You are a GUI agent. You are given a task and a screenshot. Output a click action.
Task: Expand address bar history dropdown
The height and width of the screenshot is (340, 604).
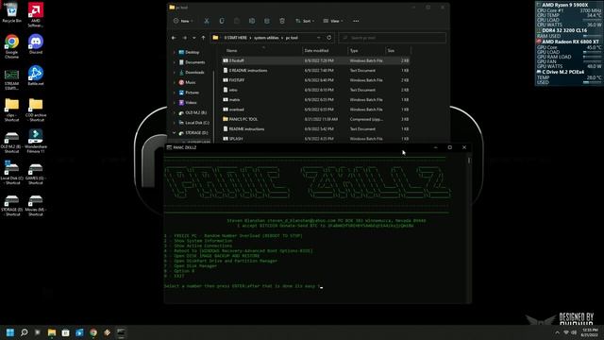tap(319, 38)
